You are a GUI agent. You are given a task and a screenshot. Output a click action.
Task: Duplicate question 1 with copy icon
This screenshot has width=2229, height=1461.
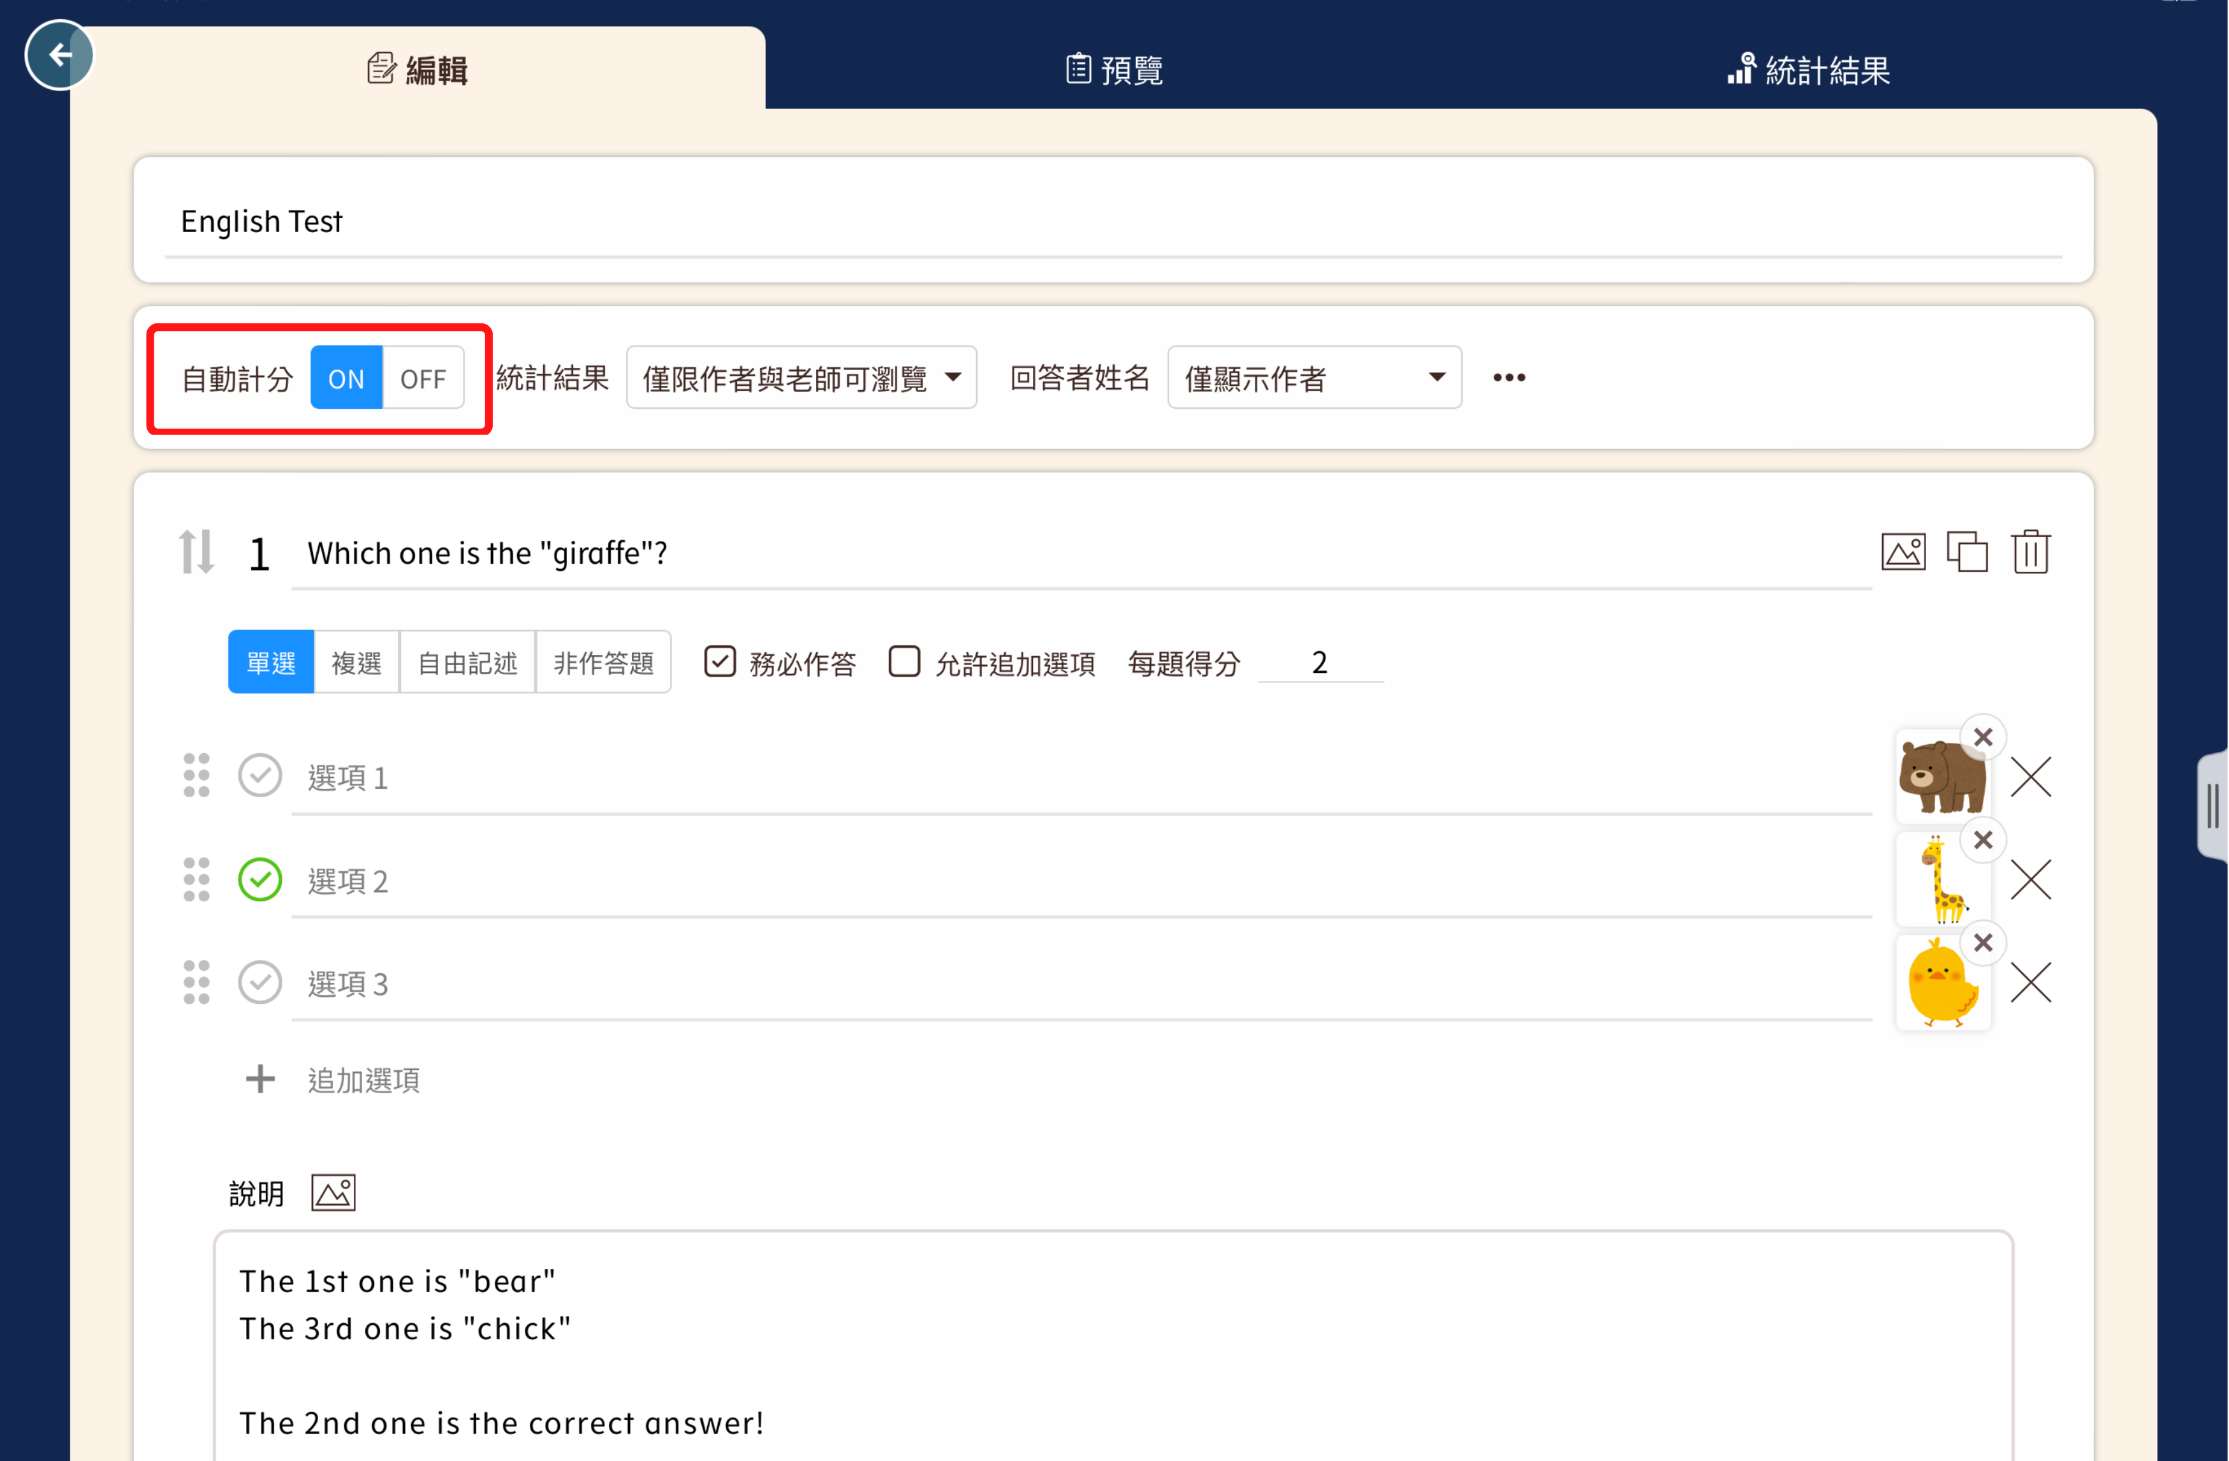[x=1967, y=552]
